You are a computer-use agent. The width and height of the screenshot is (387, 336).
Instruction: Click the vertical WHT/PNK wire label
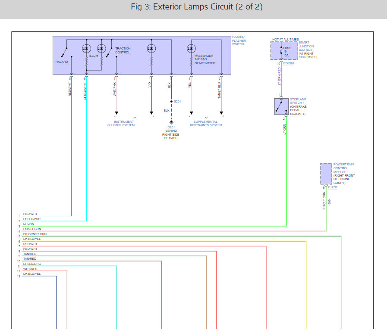pos(114,89)
